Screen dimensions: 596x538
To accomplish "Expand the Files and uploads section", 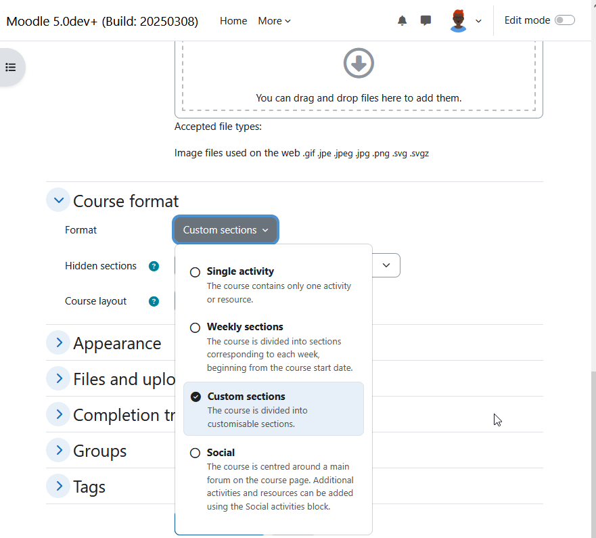I will point(59,378).
